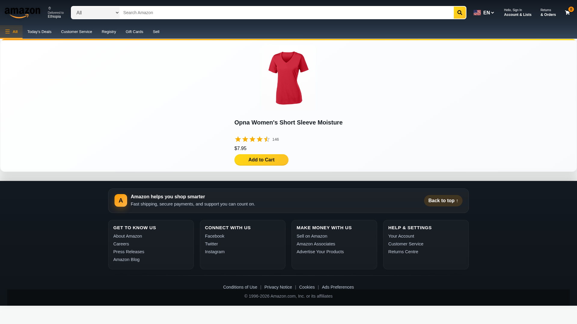Open Ads Preferences
577x324 pixels.
pos(338,287)
